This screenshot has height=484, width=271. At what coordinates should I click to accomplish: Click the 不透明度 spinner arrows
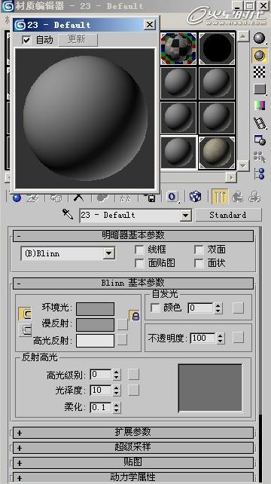220,338
